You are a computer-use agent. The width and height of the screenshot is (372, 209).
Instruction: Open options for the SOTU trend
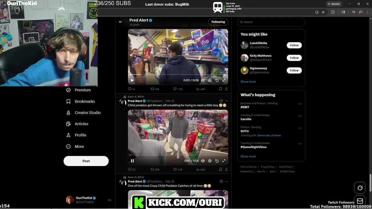300,128
